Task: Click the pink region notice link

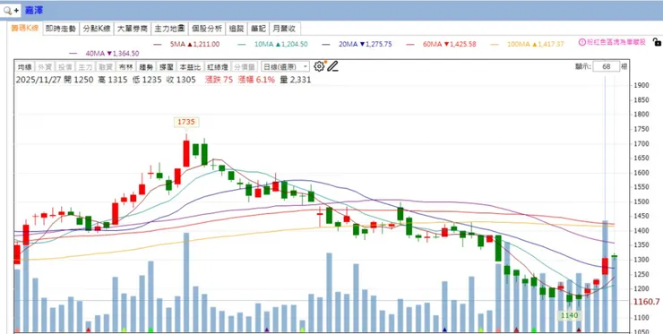Action: pyautogui.click(x=616, y=42)
